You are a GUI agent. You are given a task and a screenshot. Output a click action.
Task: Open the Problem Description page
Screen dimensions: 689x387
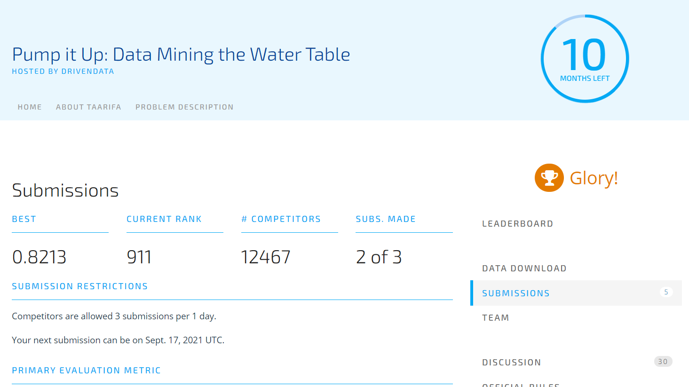click(x=184, y=107)
